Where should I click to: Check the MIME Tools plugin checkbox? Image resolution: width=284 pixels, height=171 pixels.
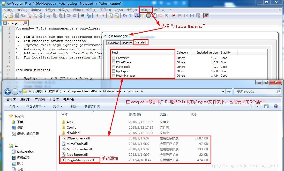pyautogui.click(x=113, y=67)
